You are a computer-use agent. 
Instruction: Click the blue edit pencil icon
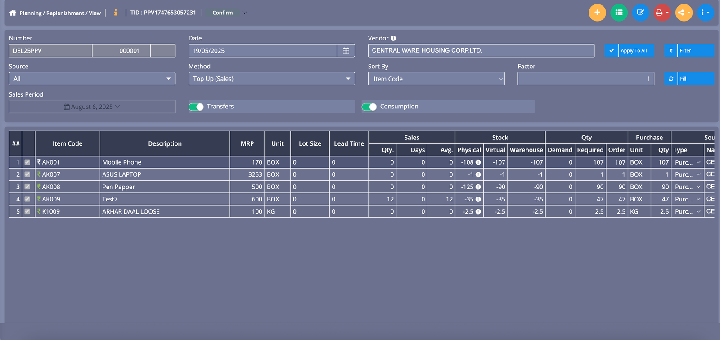[640, 13]
